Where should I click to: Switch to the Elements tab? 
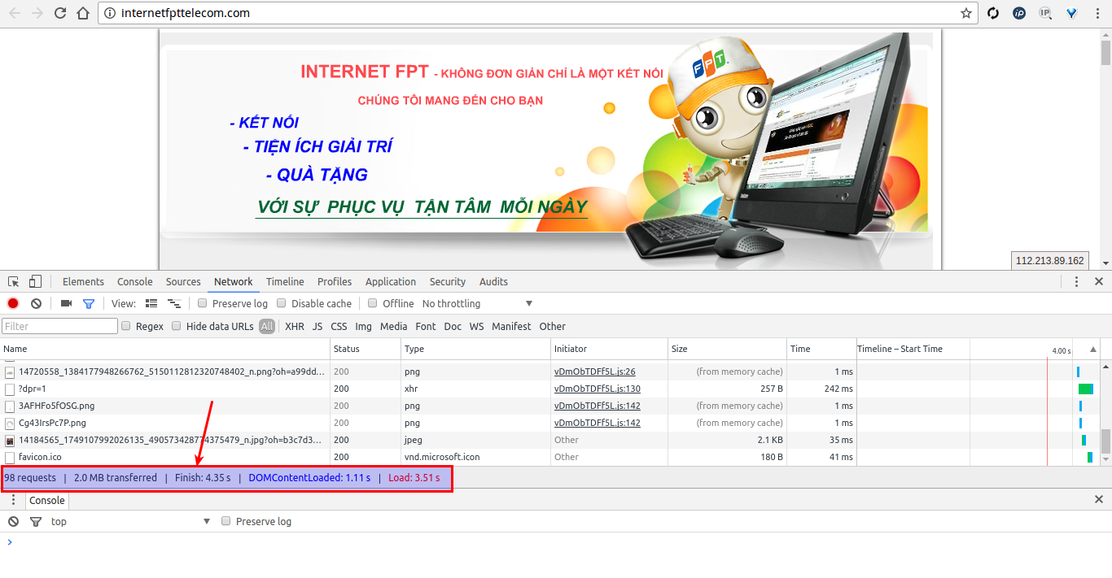coord(83,281)
